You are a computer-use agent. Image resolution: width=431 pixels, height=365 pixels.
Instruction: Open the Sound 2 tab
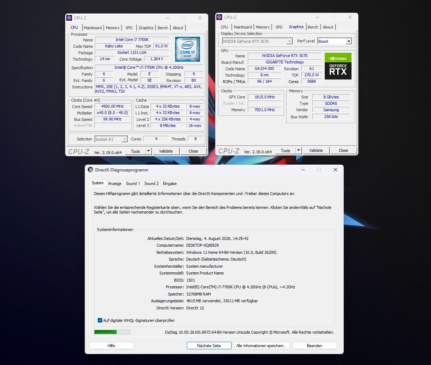pyautogui.click(x=152, y=184)
